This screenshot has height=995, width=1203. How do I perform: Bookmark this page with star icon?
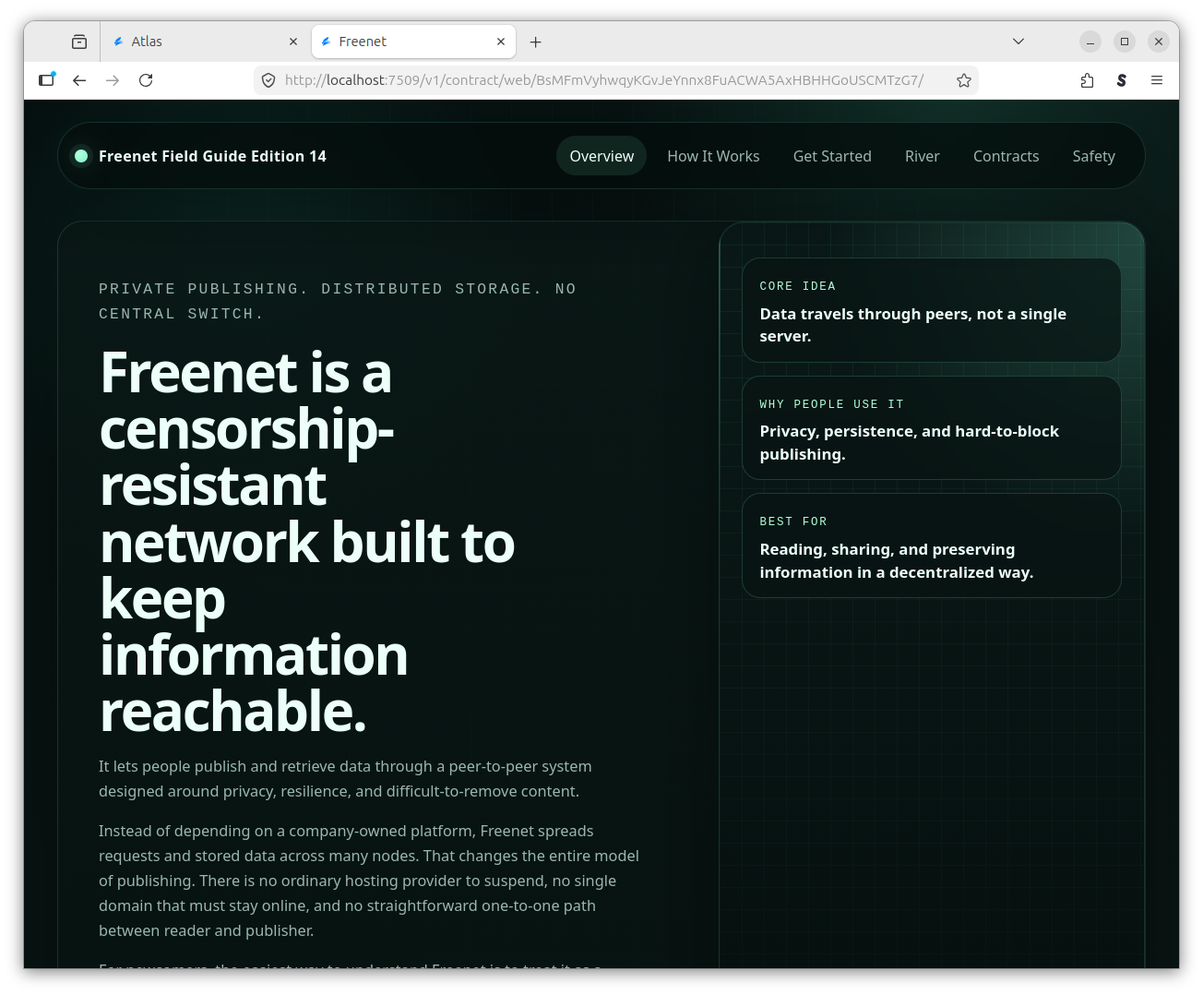tap(964, 80)
